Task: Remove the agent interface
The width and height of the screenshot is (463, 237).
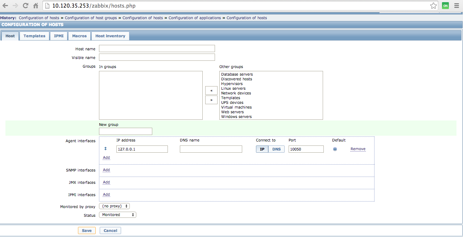Action: [x=358, y=149]
